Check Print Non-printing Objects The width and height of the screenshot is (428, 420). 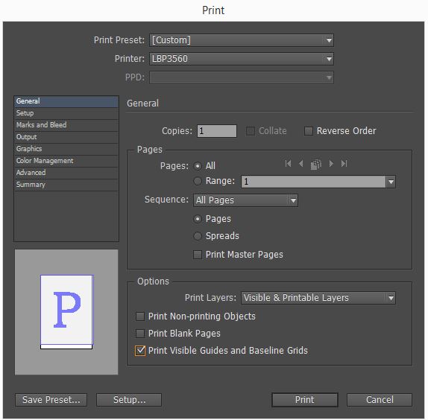point(140,316)
